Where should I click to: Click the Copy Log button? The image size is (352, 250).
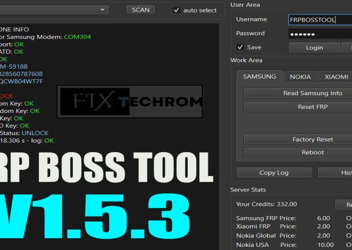(x=274, y=173)
